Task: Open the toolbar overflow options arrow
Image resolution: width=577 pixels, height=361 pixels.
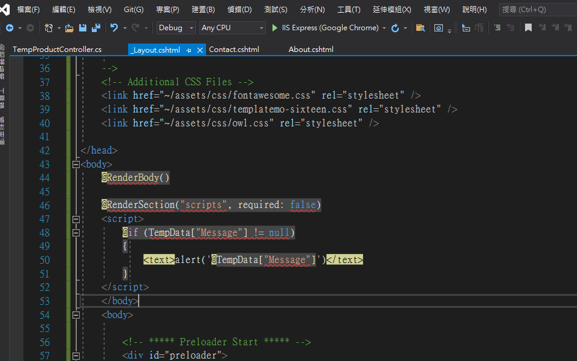Action: (x=450, y=31)
